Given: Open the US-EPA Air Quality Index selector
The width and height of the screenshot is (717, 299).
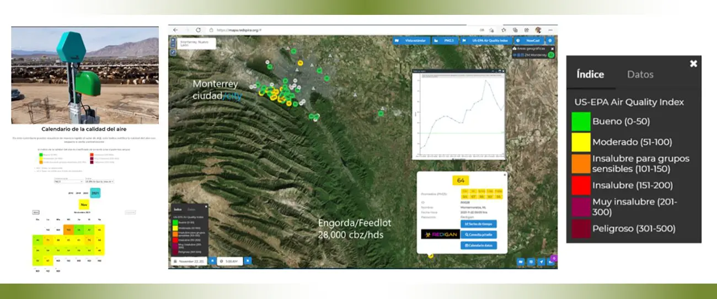Looking at the screenshot, I should [x=487, y=41].
